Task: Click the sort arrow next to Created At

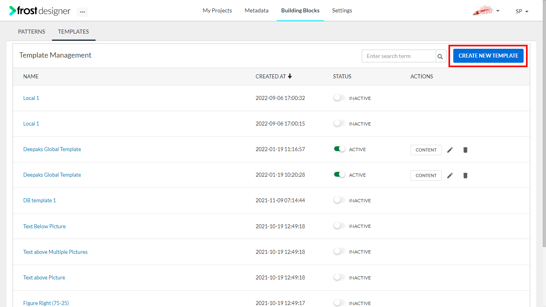Action: [x=290, y=76]
